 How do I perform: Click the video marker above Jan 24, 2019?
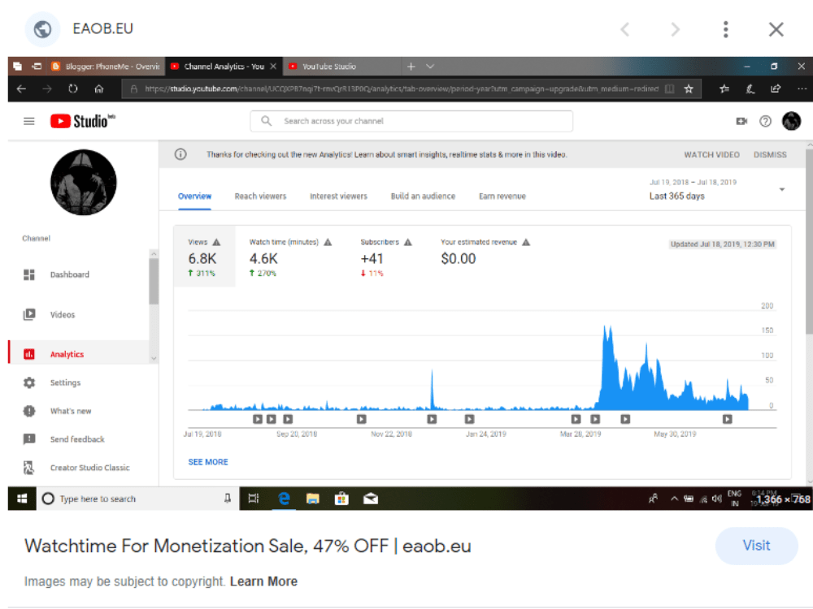469,419
